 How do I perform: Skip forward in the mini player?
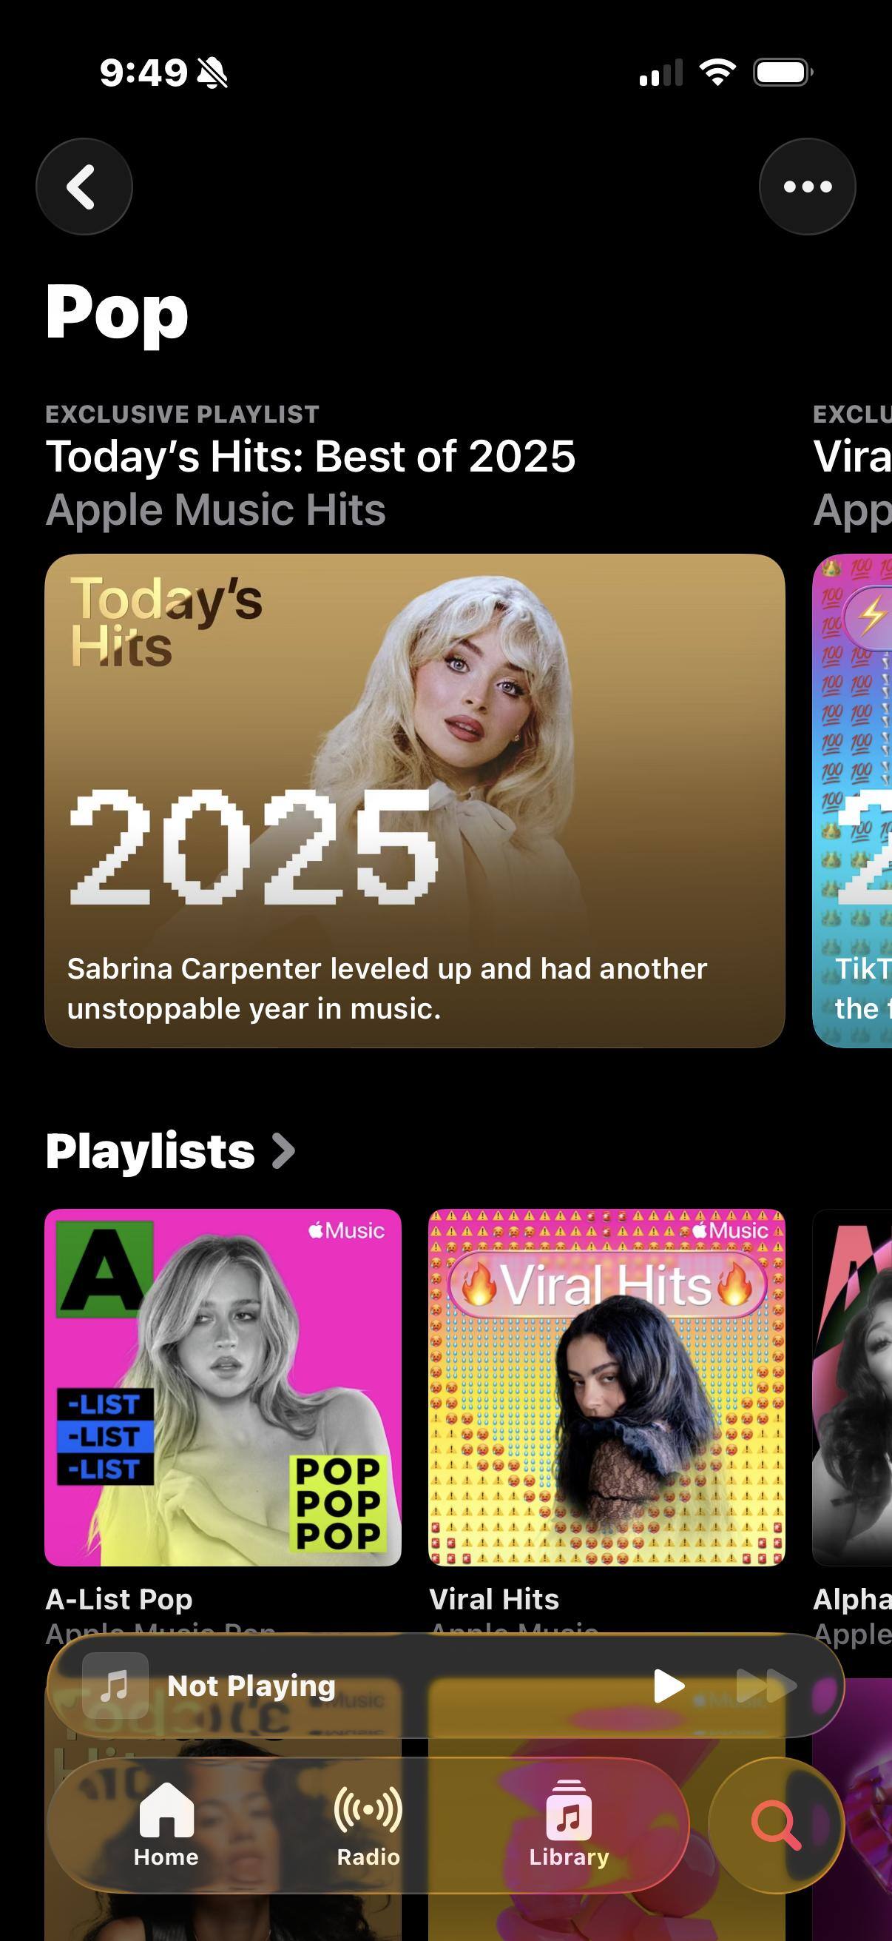(766, 1686)
